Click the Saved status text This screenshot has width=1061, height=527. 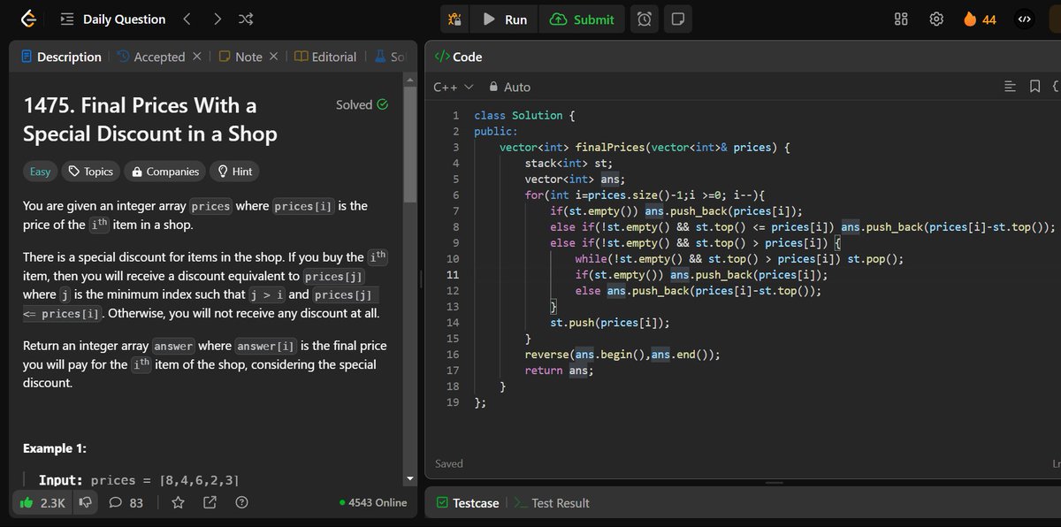(x=449, y=463)
